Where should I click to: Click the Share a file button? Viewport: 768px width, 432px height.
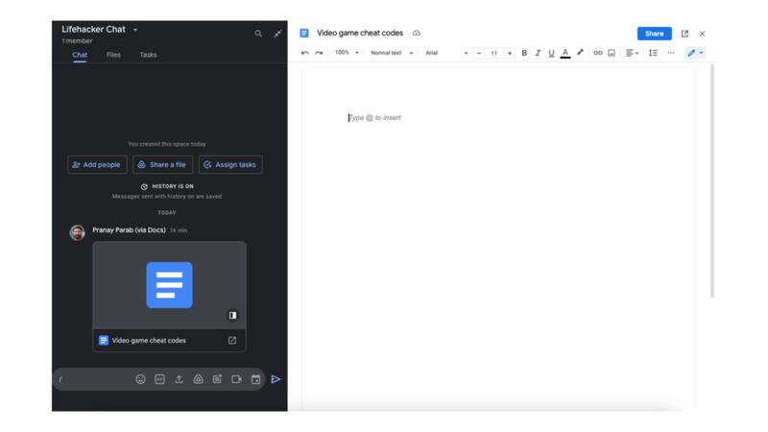162,165
